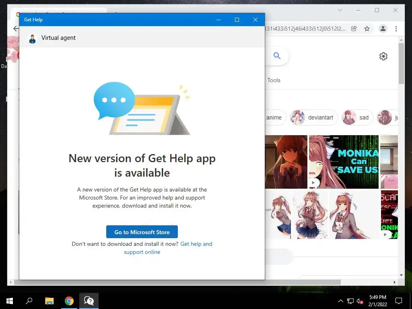The image size is (412, 309).
Task: Select the sad filter chip
Action: pyautogui.click(x=357, y=117)
